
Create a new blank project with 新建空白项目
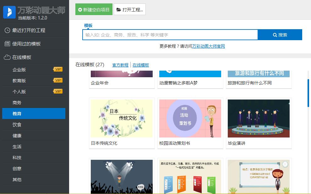click(x=94, y=9)
